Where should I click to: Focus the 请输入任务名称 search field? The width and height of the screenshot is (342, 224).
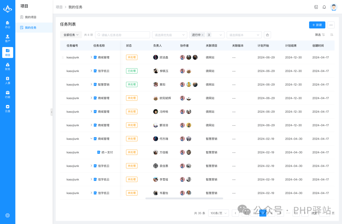(x=123, y=35)
